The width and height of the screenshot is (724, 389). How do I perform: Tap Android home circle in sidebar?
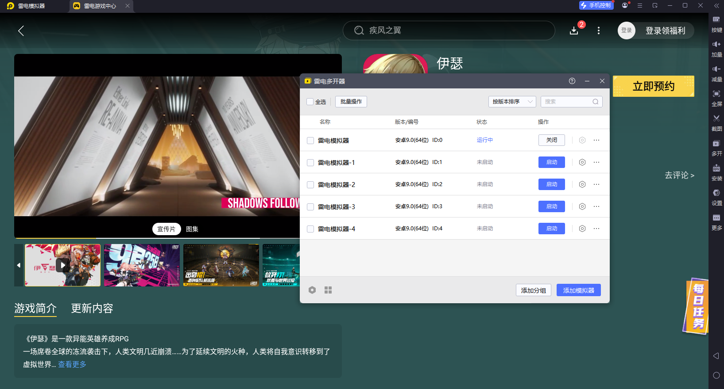tap(716, 375)
